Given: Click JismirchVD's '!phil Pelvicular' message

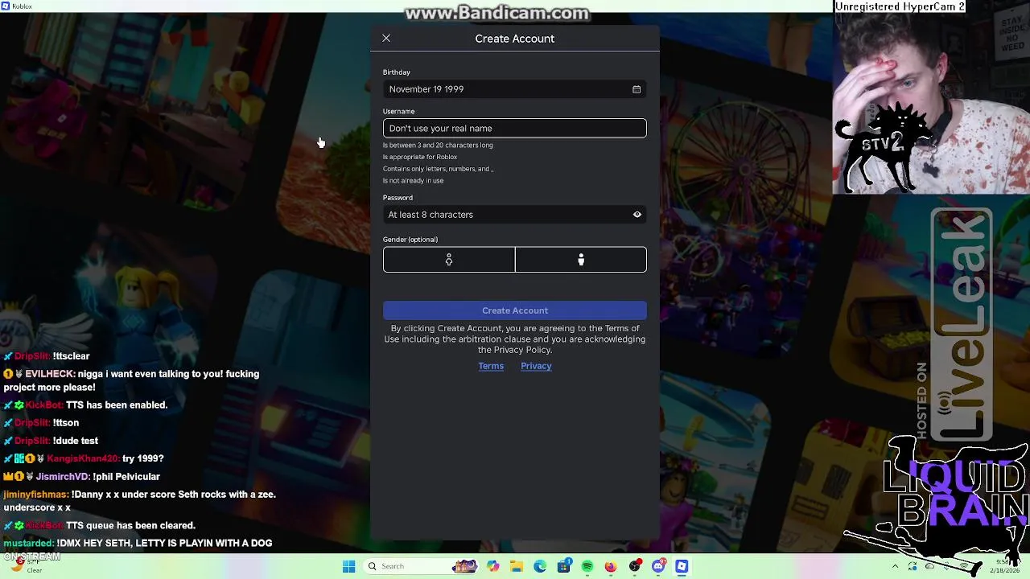Looking at the screenshot, I should [x=126, y=477].
